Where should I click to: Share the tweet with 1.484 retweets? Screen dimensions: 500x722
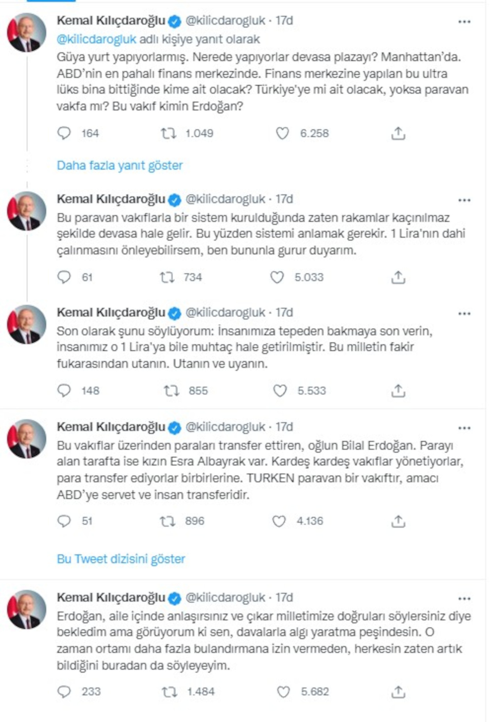(x=398, y=692)
